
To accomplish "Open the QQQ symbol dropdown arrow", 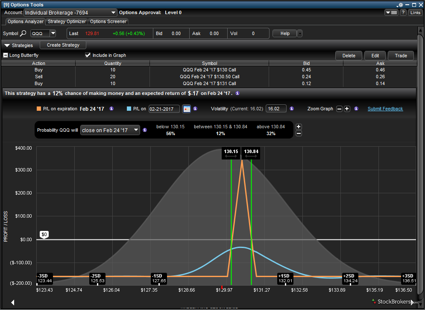I will (x=53, y=33).
